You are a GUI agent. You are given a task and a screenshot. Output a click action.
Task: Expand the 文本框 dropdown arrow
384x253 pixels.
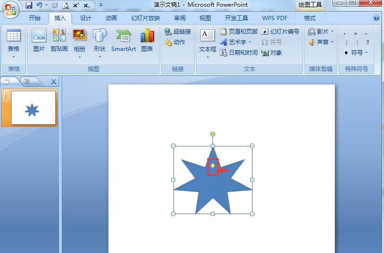pyautogui.click(x=208, y=58)
